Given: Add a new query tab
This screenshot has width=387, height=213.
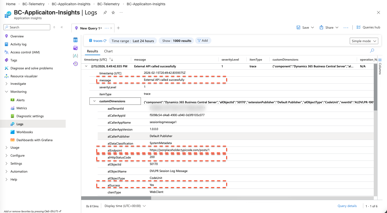Looking at the screenshot, I should 118,28.
